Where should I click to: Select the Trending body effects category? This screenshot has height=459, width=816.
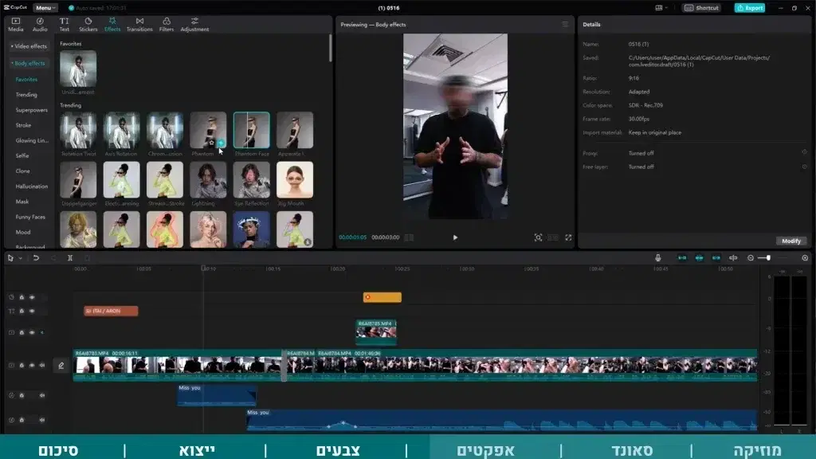pos(26,95)
